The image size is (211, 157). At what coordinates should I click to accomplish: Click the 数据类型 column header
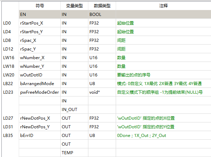pos(102,6)
